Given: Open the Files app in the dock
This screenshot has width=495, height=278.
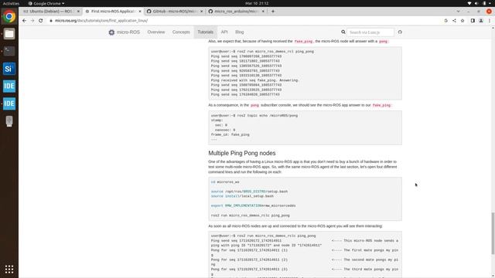Looking at the screenshot, I should 9,34.
